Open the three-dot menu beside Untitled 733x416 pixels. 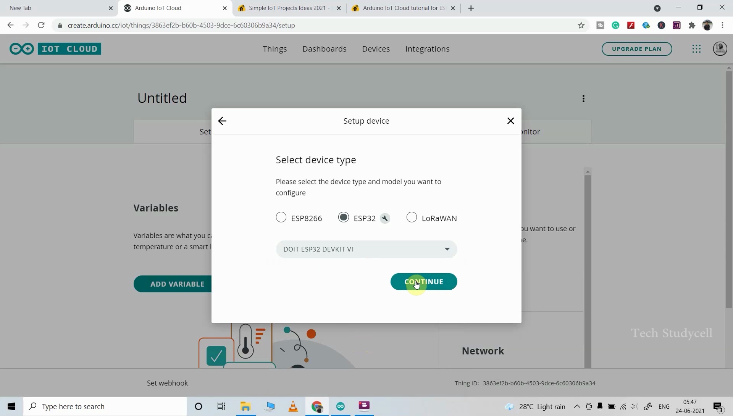pyautogui.click(x=583, y=99)
